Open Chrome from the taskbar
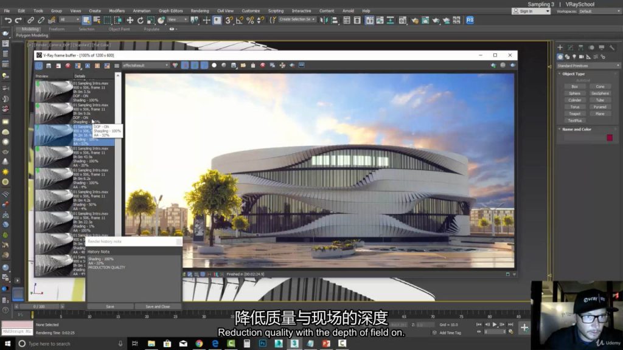The width and height of the screenshot is (623, 350). (x=199, y=344)
